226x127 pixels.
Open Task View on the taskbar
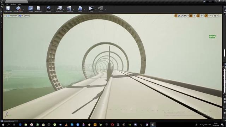coord(14,125)
